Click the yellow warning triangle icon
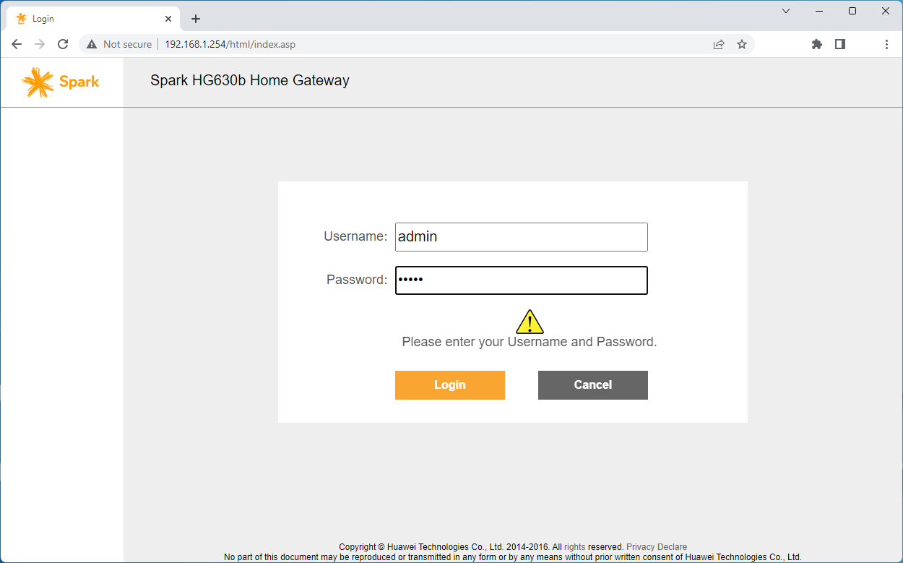 tap(530, 321)
